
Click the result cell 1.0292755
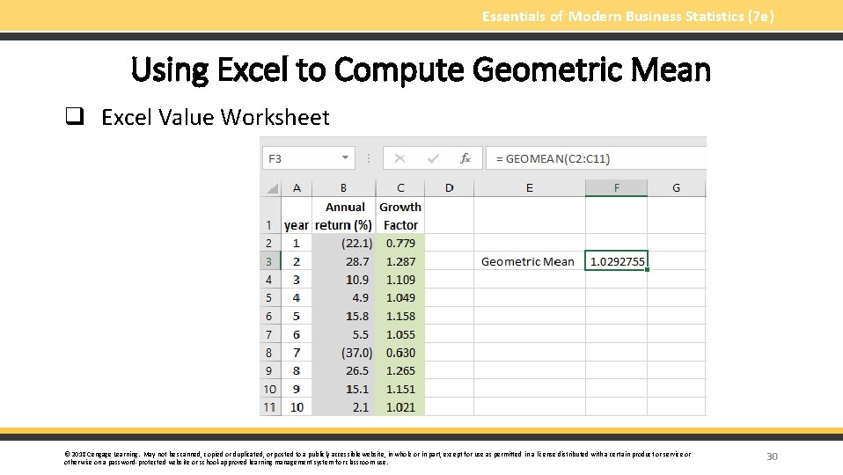616,261
